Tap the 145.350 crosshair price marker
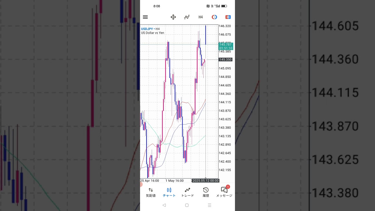 (226, 59)
